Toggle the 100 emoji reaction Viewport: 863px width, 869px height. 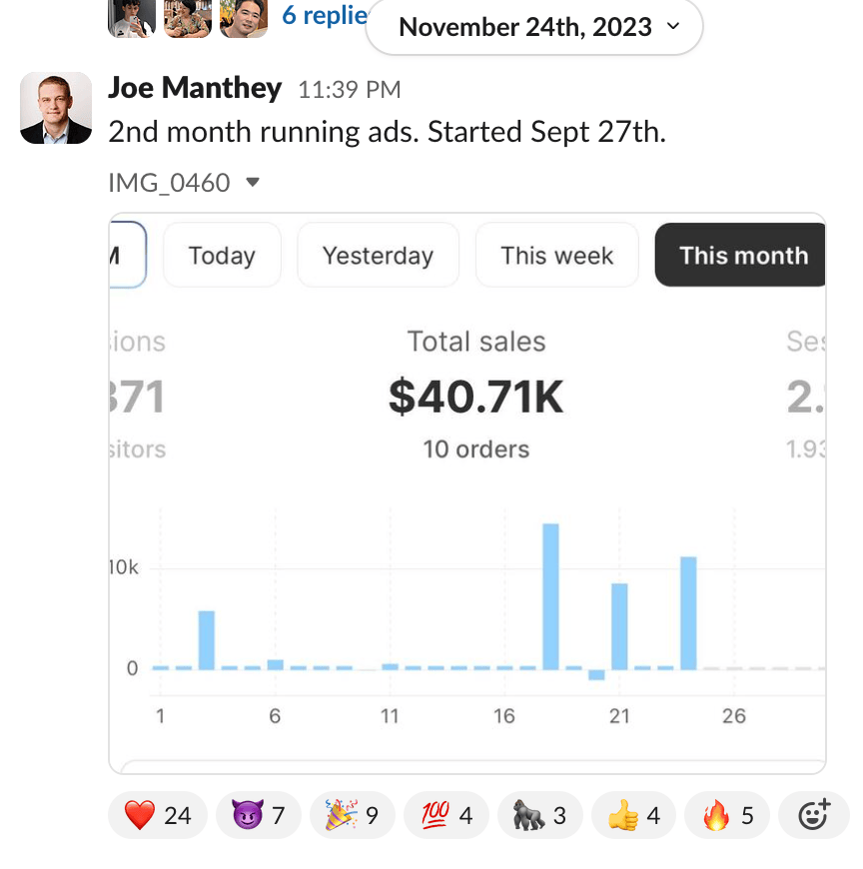click(x=444, y=816)
